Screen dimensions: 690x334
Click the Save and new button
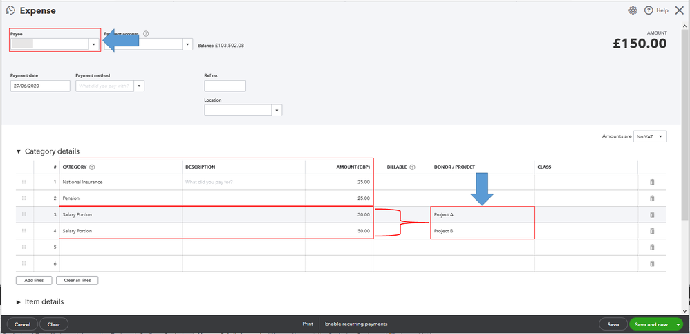coord(651,325)
